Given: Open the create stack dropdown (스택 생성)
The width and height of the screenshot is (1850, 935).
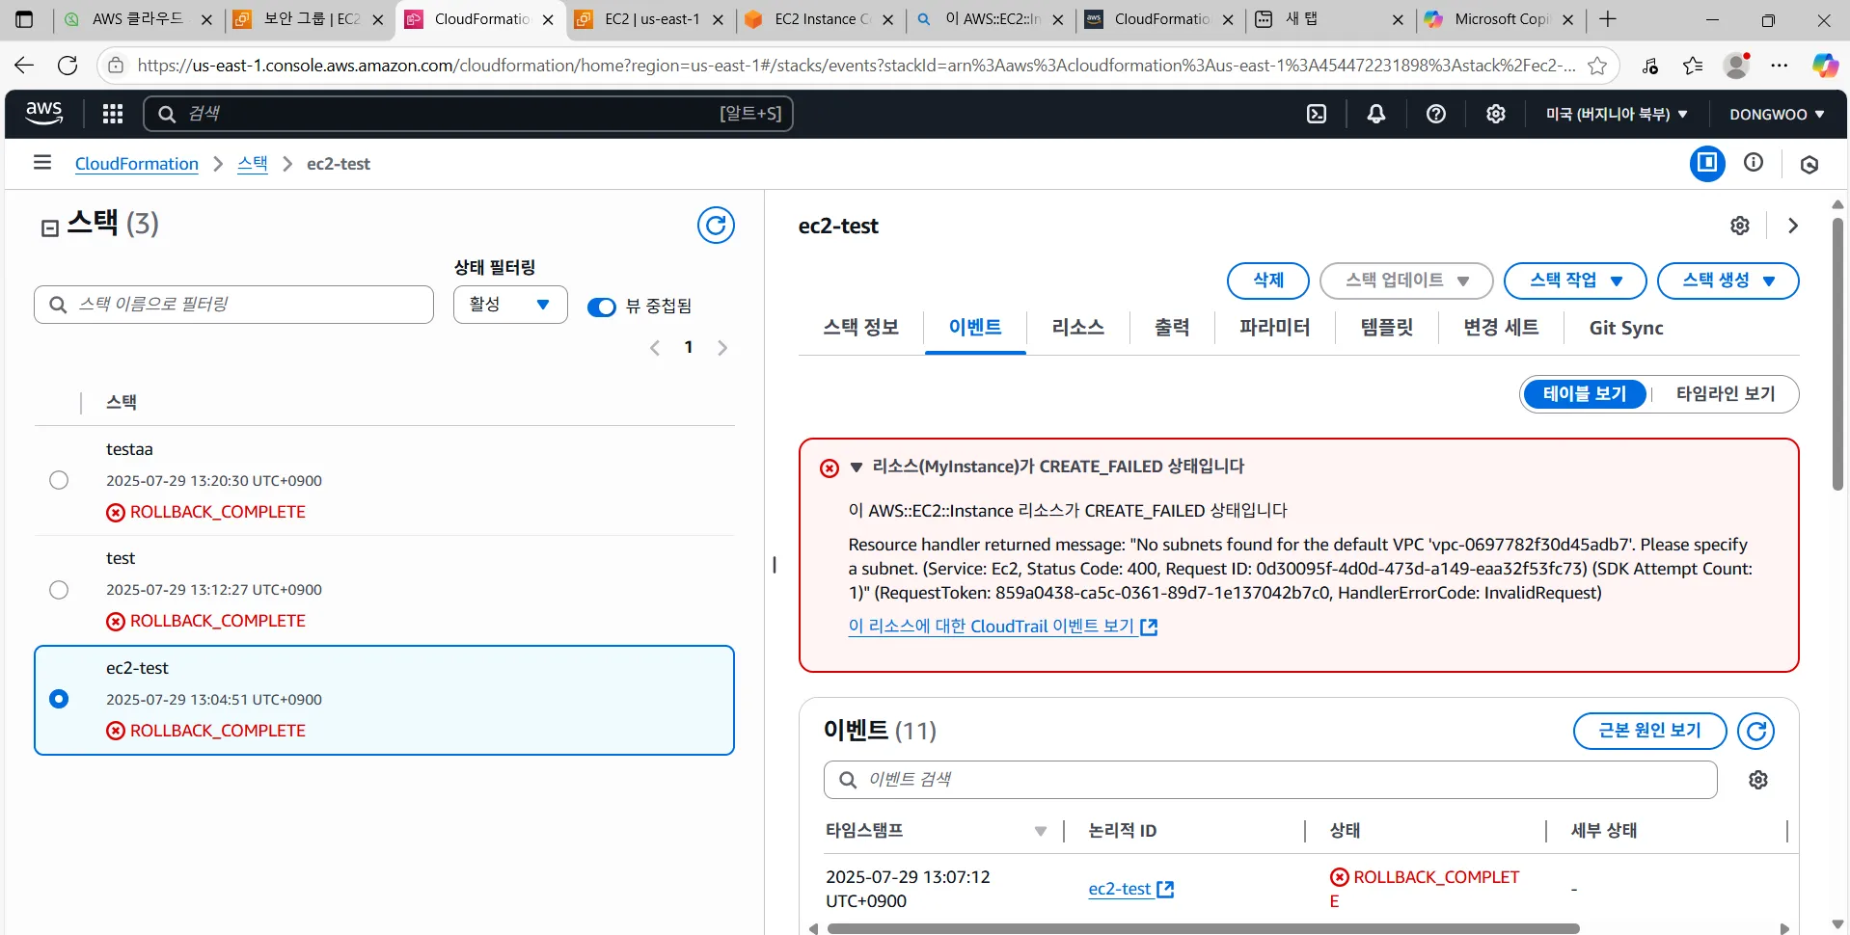Looking at the screenshot, I should coord(1728,280).
